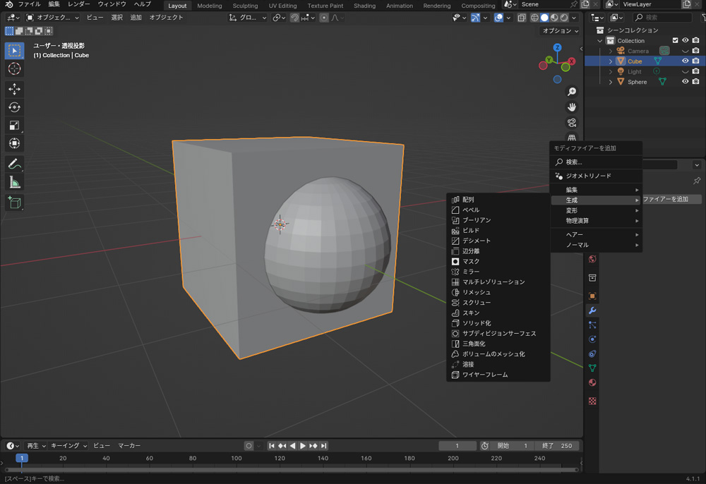Select the Measure tool
Screen dimensions: 706x484
14,183
